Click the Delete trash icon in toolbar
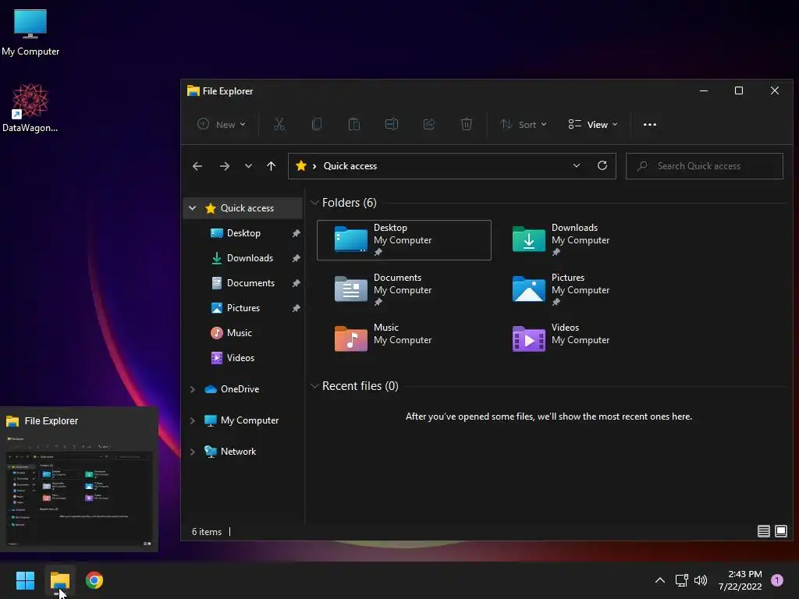This screenshot has height=599, width=799. [x=467, y=124]
